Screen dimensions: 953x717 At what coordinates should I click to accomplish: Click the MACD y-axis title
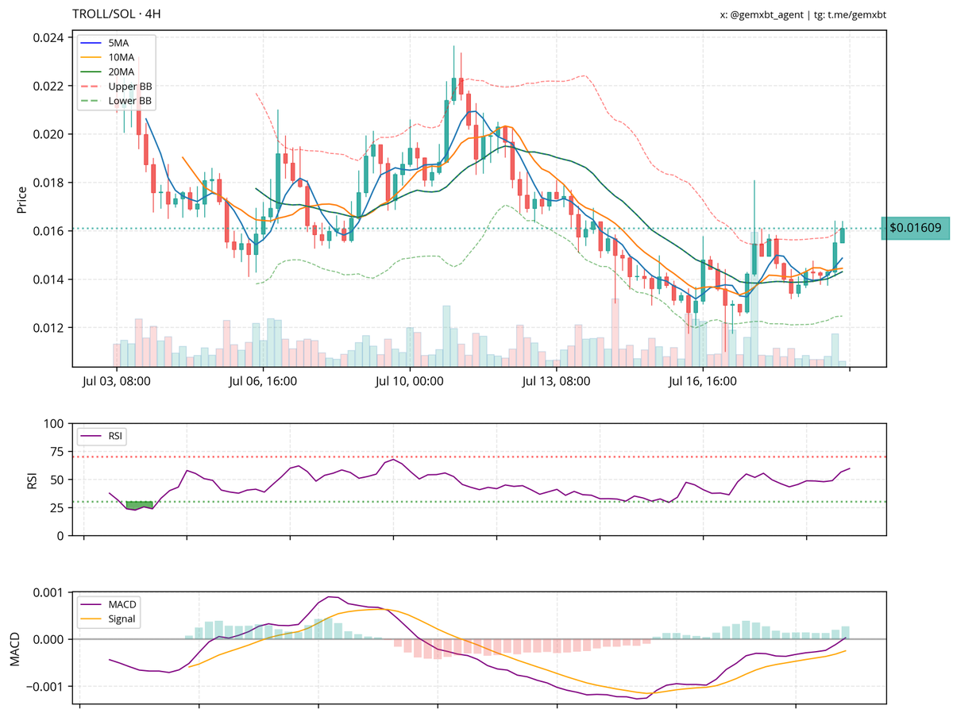coord(14,648)
